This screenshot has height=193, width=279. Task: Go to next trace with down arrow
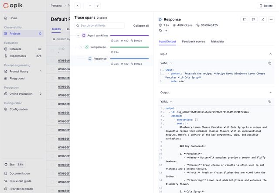click(98, 6)
